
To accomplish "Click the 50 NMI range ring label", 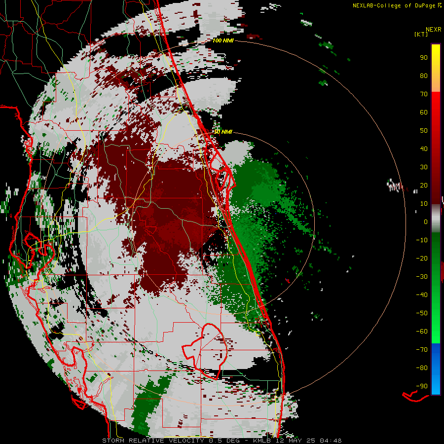I will [222, 132].
